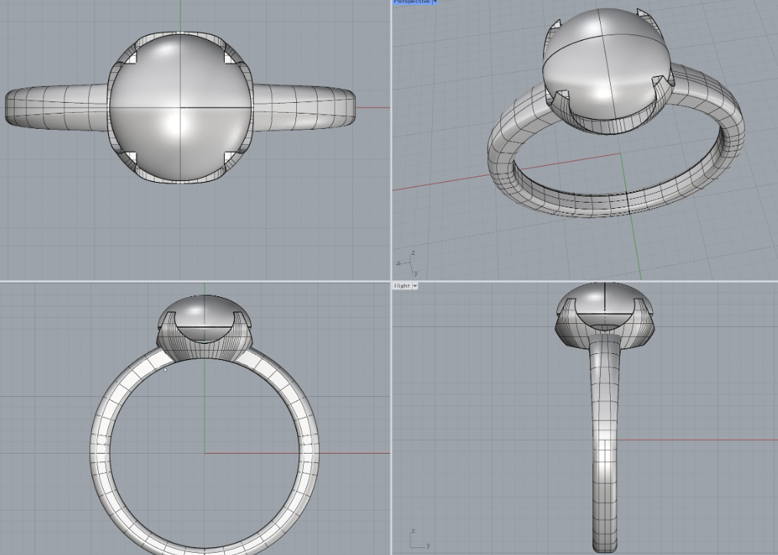Activate the Right viewport title label
778x555 pixels.
click(402, 286)
